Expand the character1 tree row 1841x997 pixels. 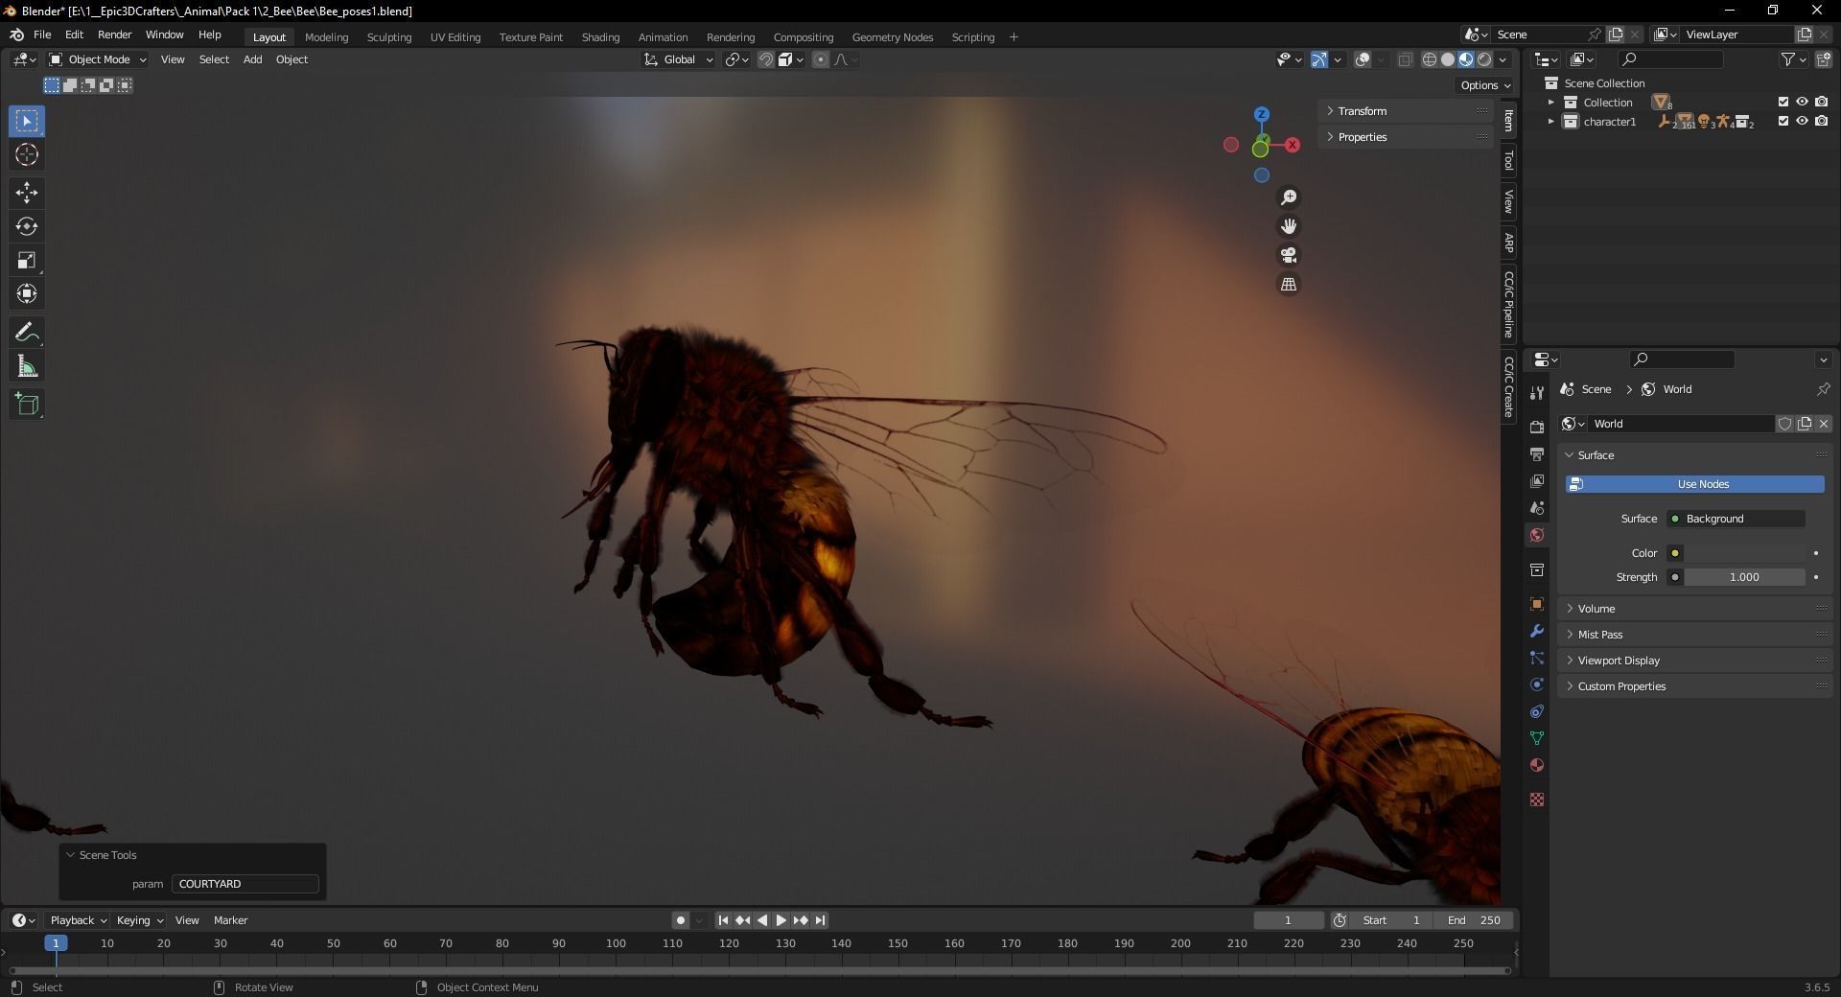[x=1550, y=122]
